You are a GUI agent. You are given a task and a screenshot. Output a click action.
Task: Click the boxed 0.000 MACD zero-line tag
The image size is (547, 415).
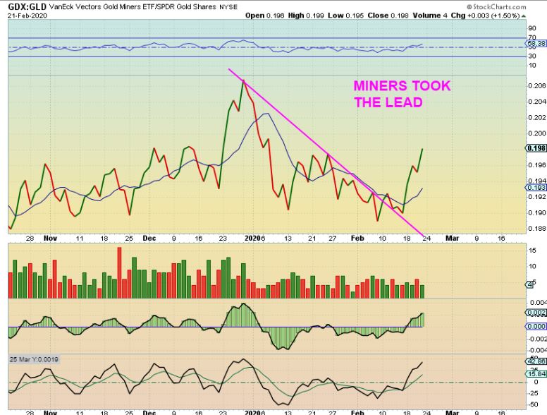536,326
